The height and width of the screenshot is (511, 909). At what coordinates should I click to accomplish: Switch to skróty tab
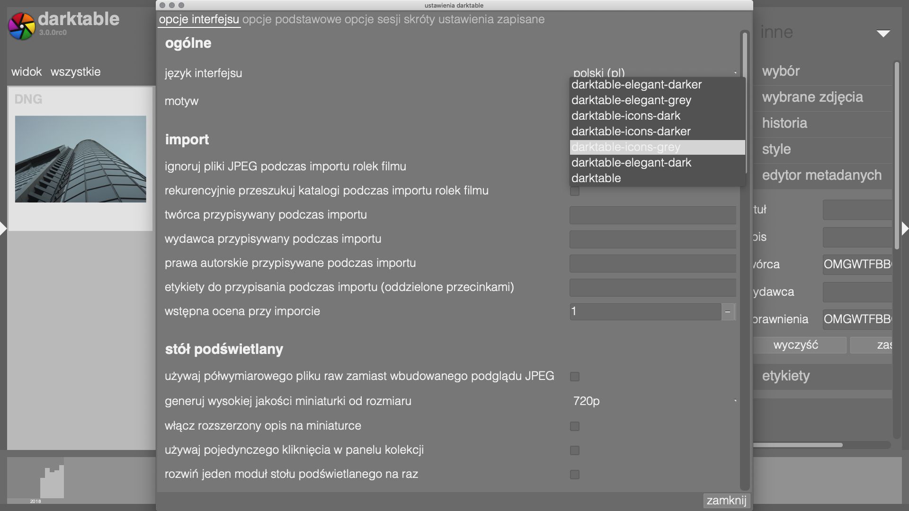pyautogui.click(x=419, y=19)
